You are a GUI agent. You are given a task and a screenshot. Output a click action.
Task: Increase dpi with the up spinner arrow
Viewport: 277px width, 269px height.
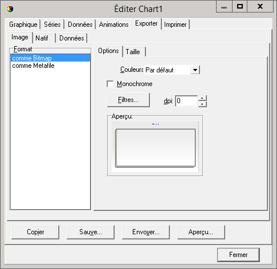tap(202, 98)
